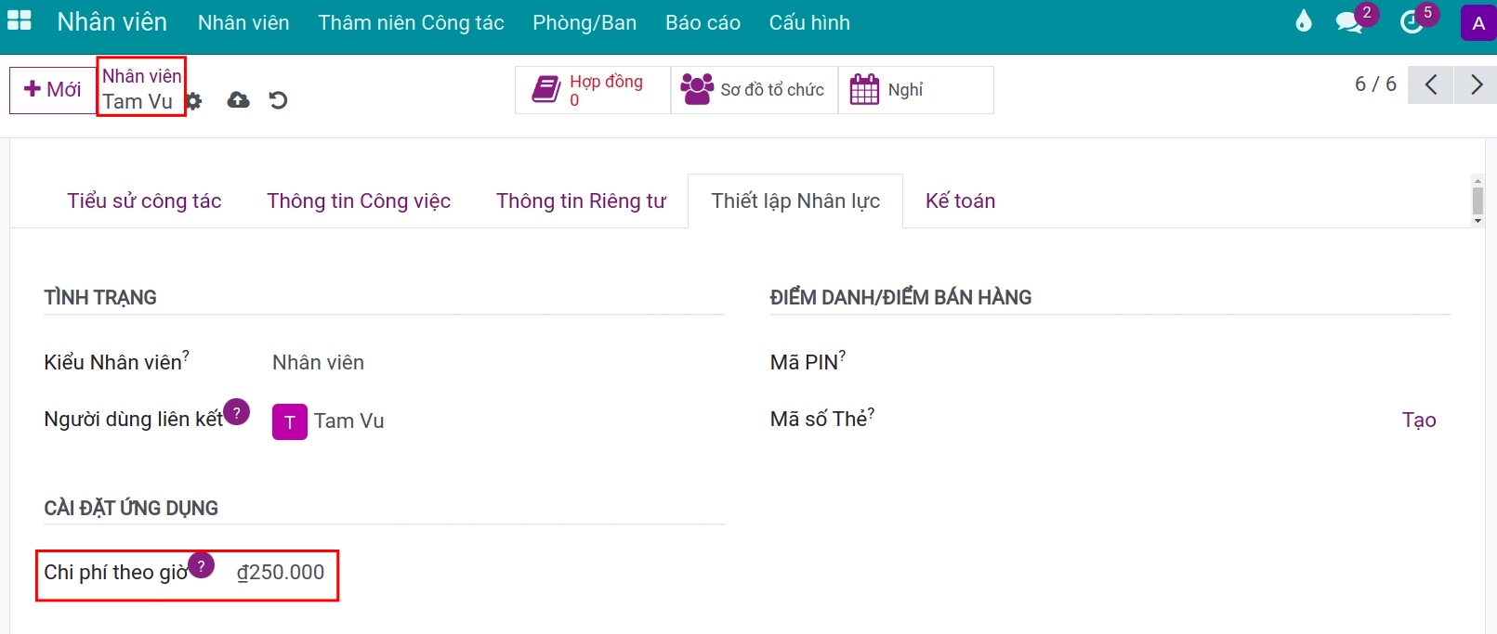The height and width of the screenshot is (634, 1497).
Task: Click the Kiểu Nhân viên label
Action: tap(112, 363)
